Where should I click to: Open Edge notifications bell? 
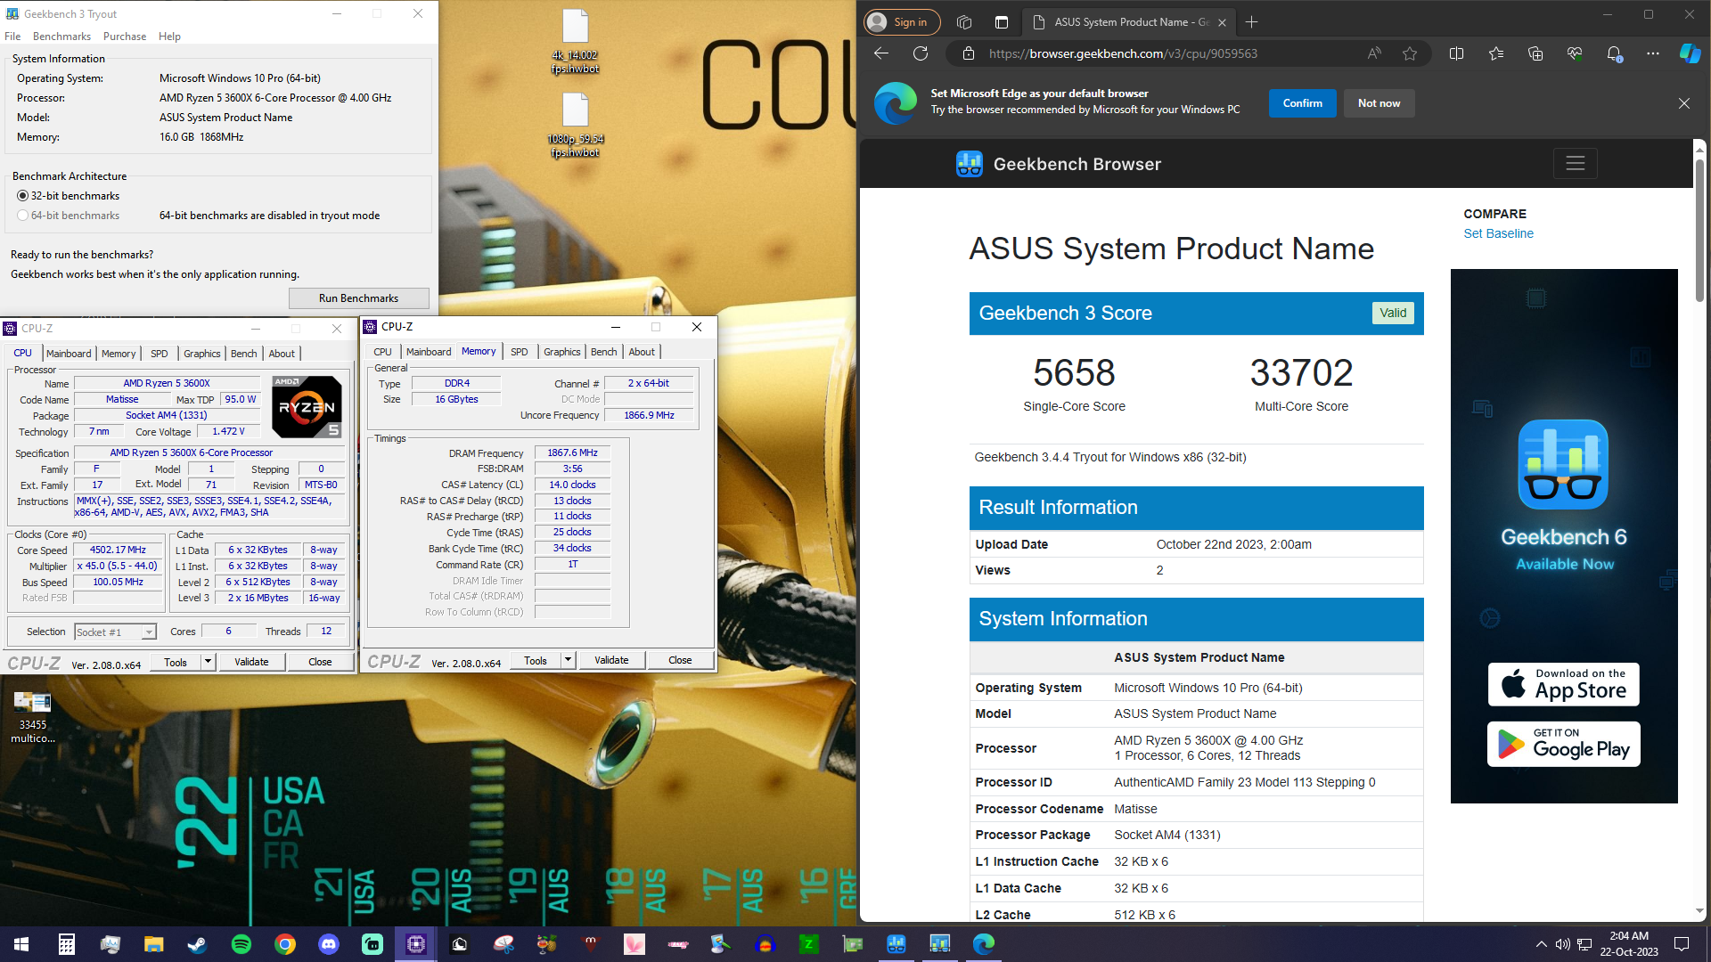coord(1614,53)
